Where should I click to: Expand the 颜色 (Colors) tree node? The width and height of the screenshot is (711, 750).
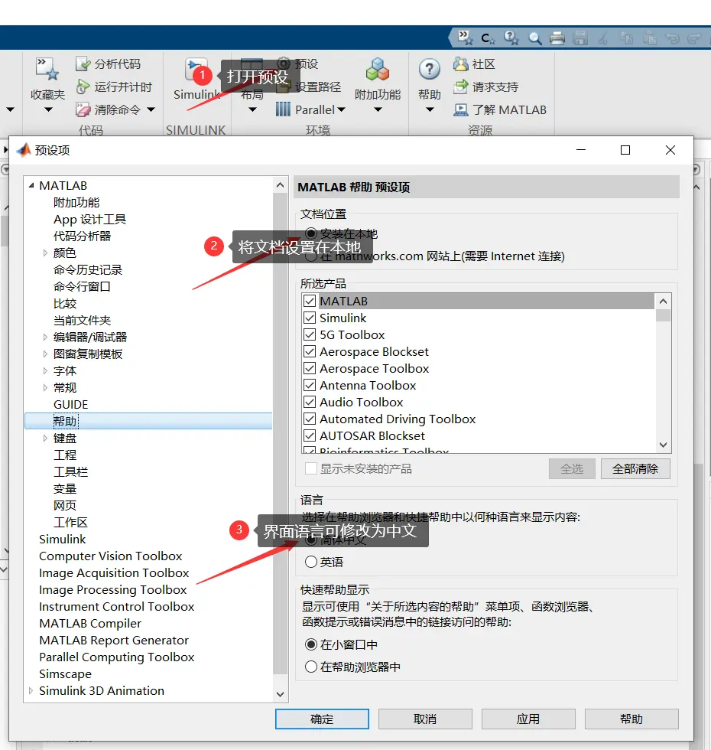pos(45,253)
